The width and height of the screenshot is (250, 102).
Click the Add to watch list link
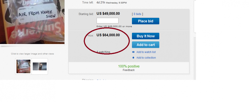pyautogui.click(x=146, y=52)
